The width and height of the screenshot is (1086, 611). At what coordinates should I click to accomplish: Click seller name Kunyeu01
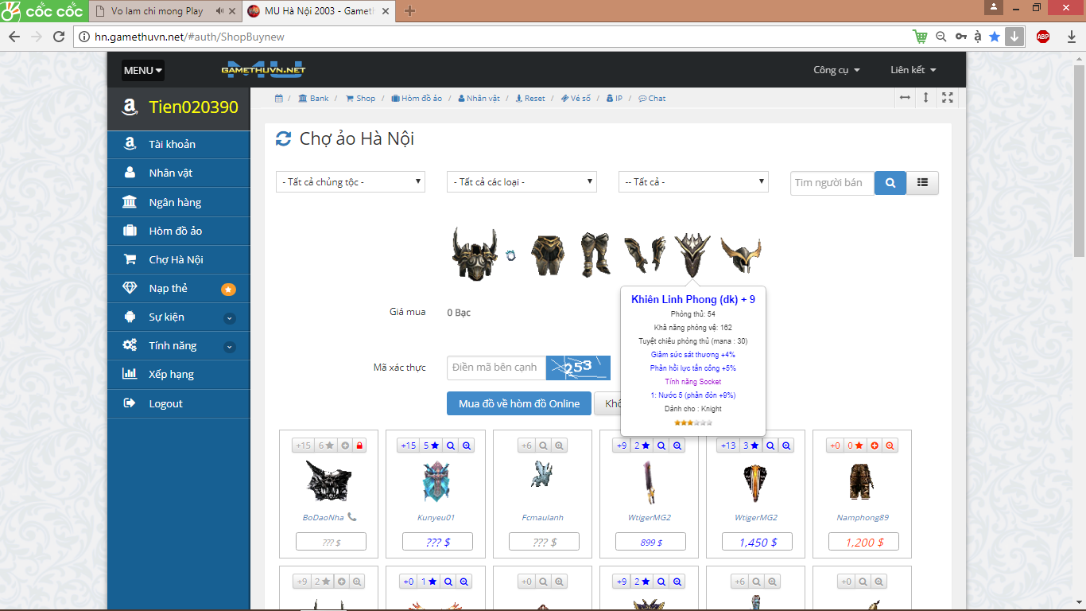(436, 517)
